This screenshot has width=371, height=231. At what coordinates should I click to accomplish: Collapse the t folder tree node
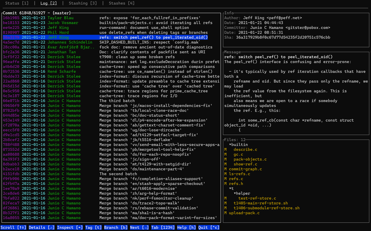(231, 188)
